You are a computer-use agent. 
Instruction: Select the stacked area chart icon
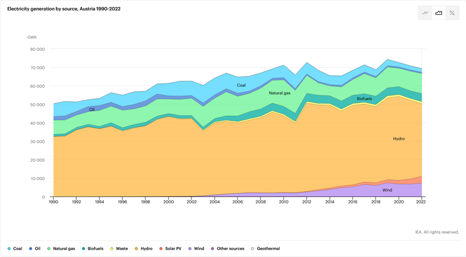[439, 13]
